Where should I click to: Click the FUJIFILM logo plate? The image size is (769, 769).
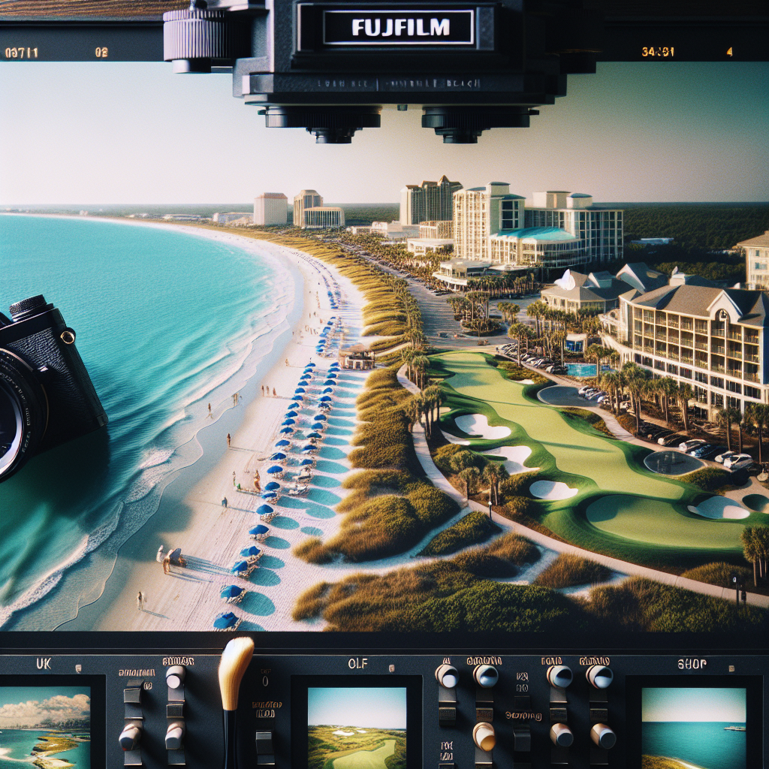click(x=398, y=28)
